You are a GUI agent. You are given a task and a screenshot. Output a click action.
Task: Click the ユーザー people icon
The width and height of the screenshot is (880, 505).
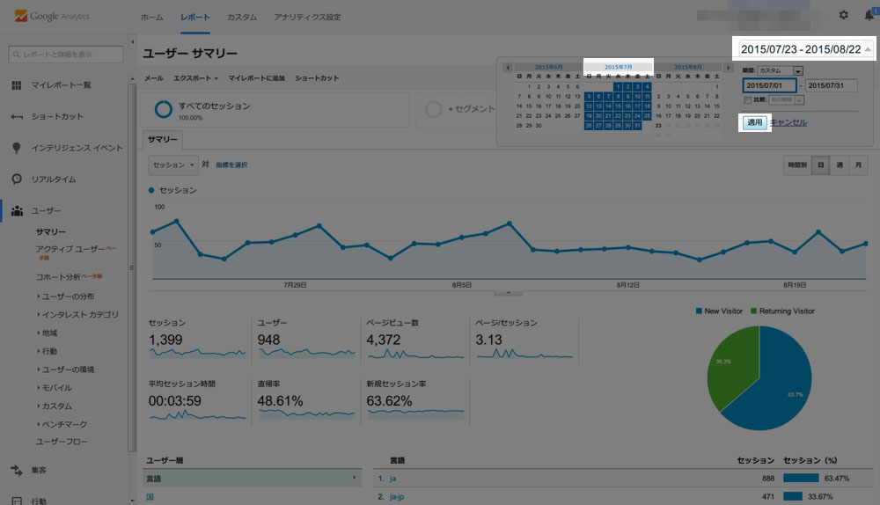(x=17, y=211)
